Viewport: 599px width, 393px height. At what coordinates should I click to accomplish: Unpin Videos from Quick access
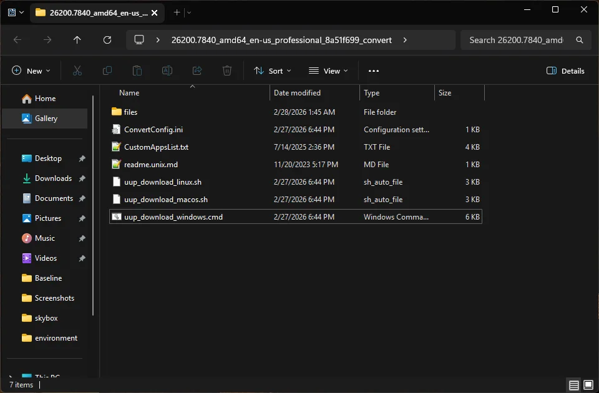(82, 258)
